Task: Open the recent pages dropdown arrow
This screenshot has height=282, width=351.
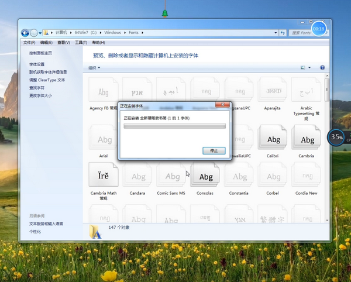Action: click(40, 33)
